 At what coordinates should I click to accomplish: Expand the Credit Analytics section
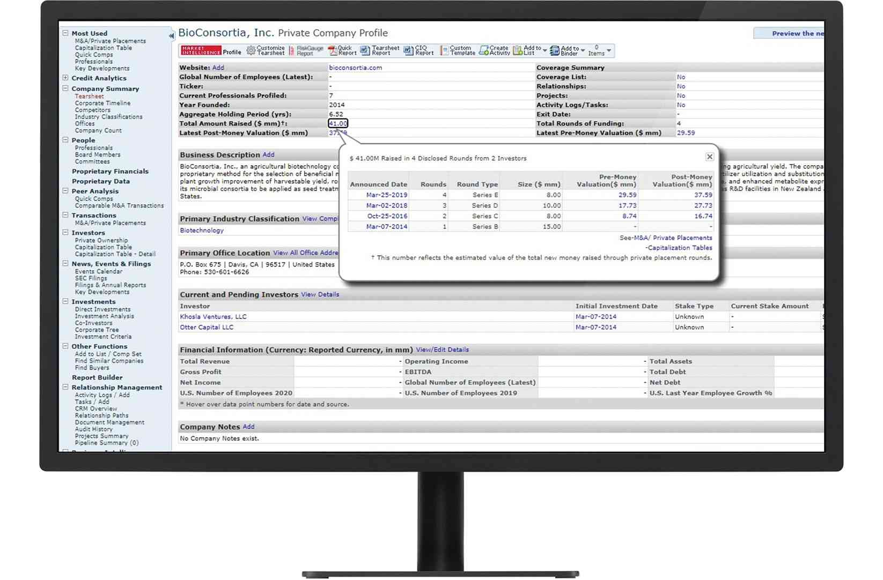coord(65,78)
